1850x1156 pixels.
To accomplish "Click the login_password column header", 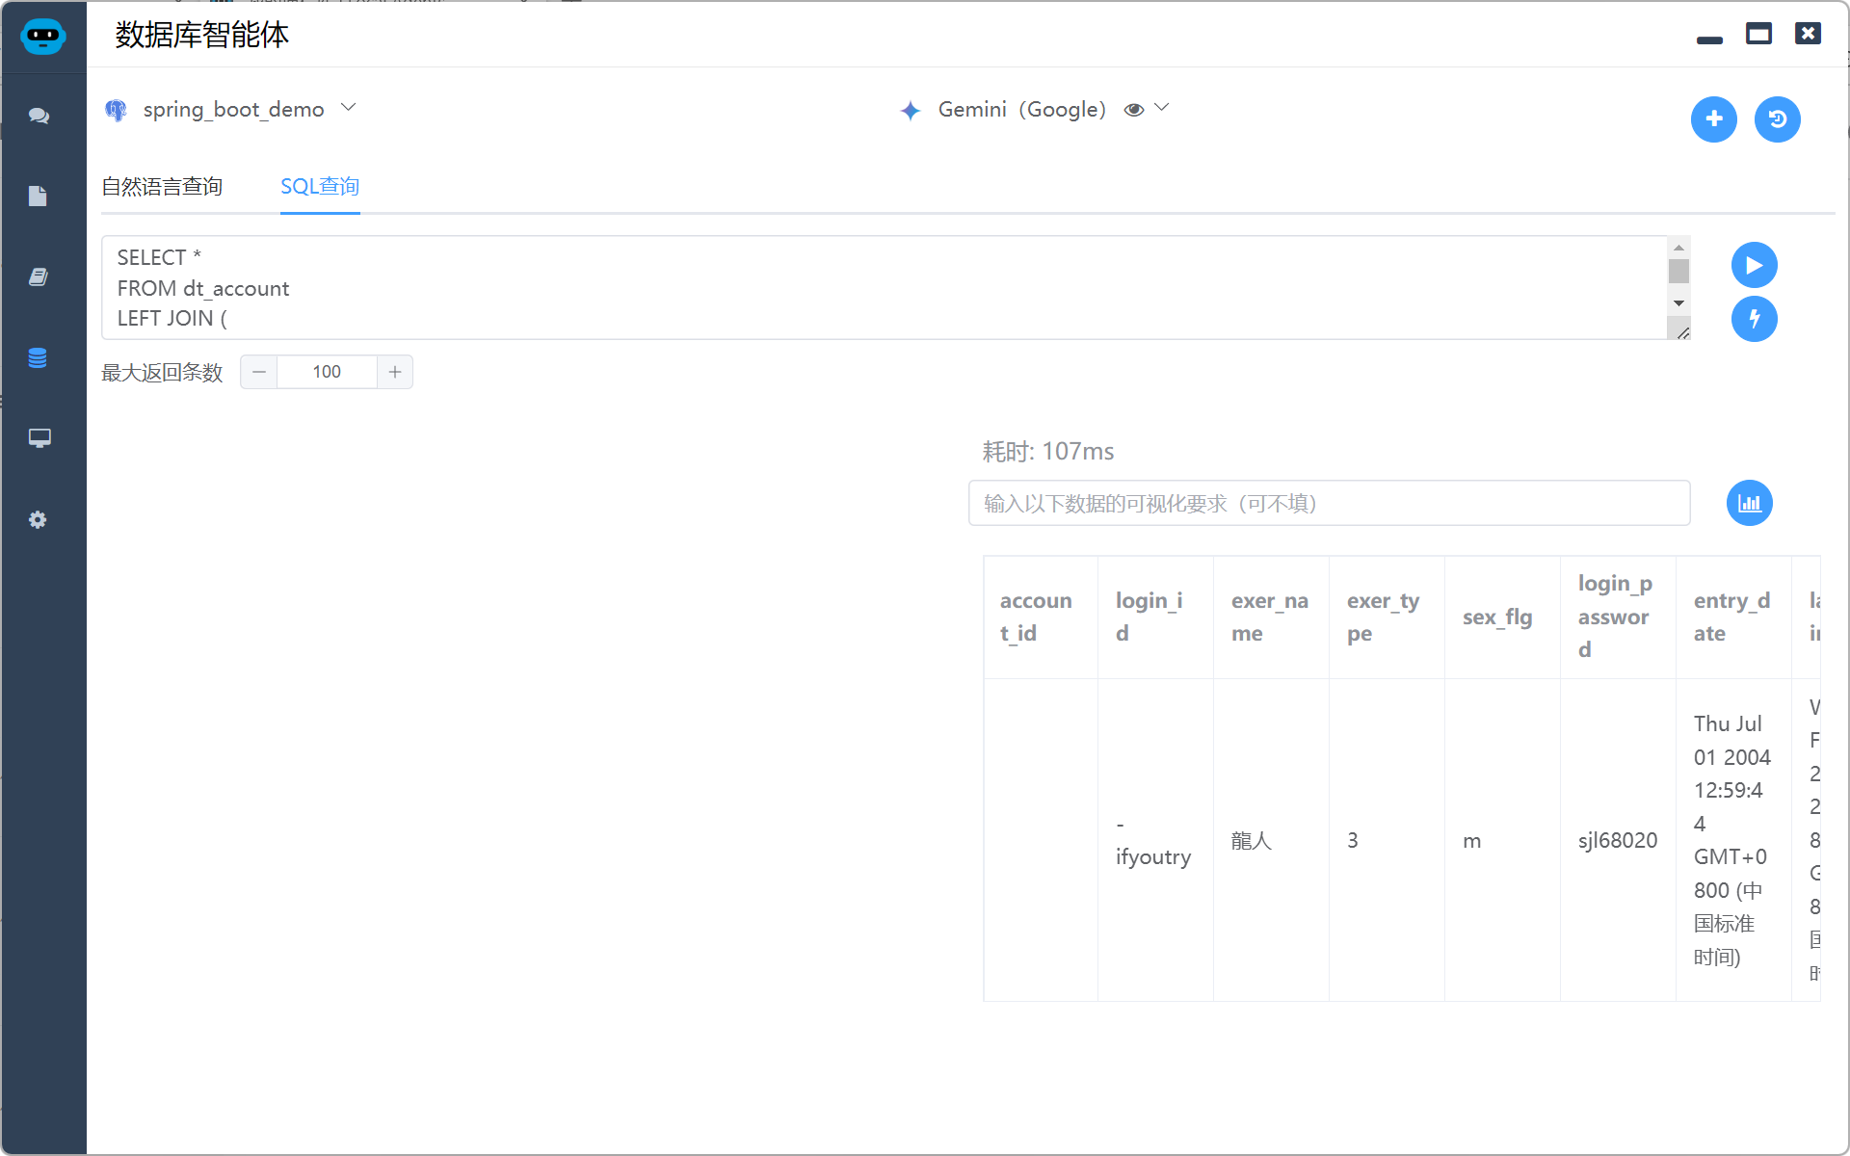I will pos(1618,617).
